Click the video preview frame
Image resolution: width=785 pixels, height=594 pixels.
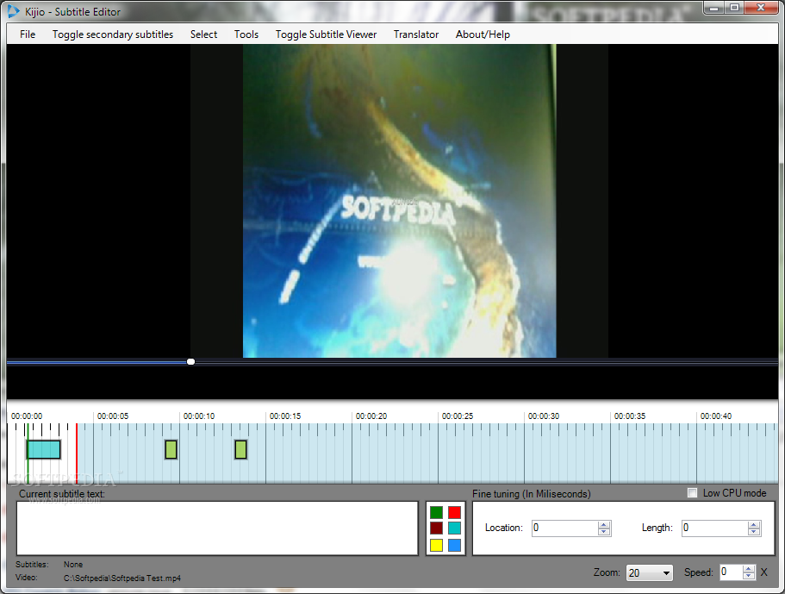399,201
